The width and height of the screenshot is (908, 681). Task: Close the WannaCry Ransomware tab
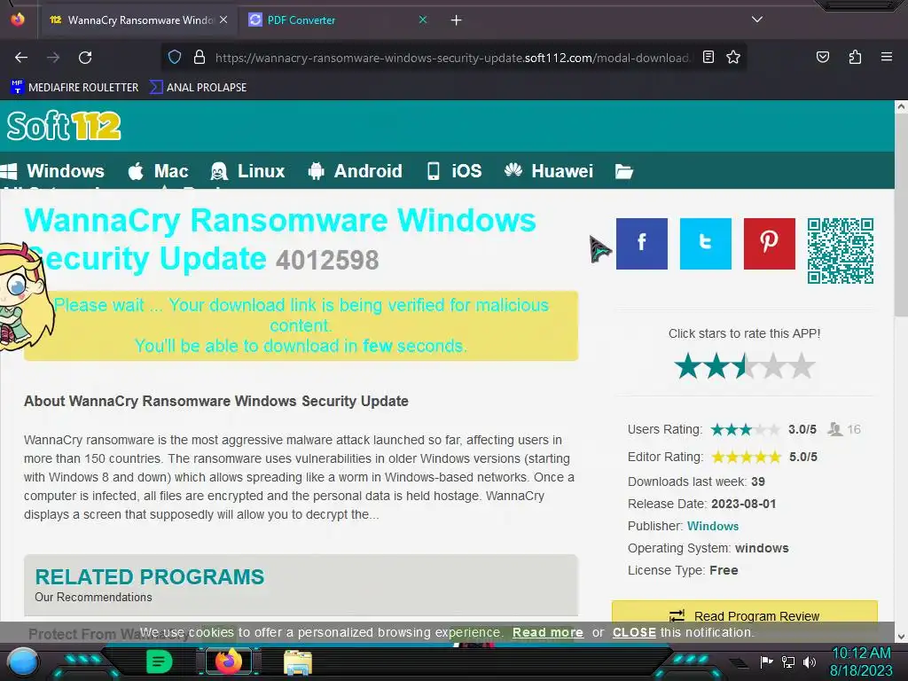click(223, 20)
